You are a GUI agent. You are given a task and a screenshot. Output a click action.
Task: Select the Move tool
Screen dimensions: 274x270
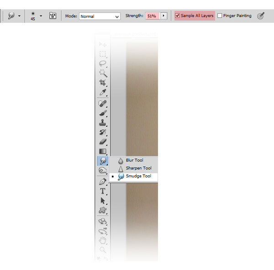[103, 44]
